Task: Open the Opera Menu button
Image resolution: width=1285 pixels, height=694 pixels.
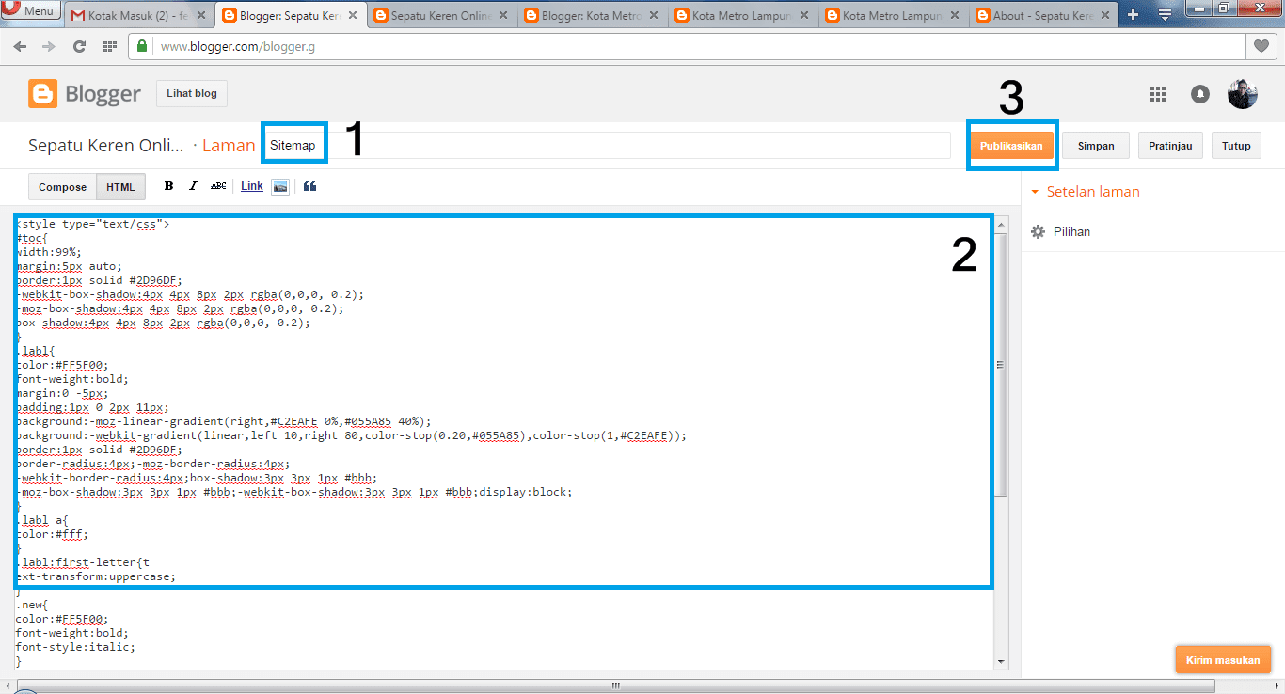Action: click(x=31, y=11)
